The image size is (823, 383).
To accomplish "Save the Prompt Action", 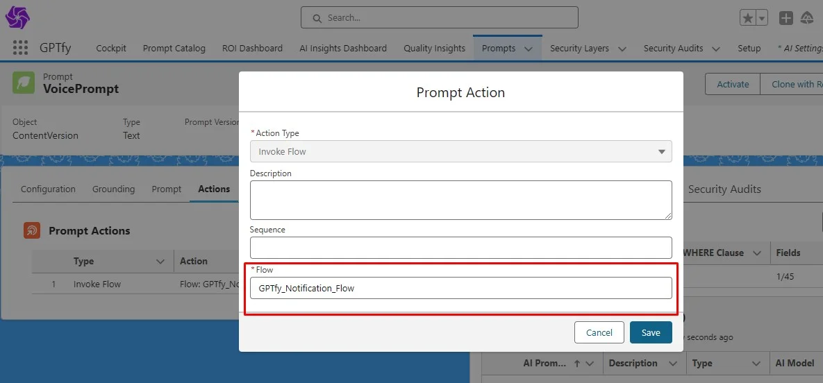I will 651,332.
